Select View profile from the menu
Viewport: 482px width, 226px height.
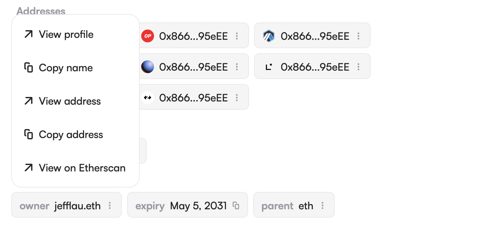[x=66, y=35]
